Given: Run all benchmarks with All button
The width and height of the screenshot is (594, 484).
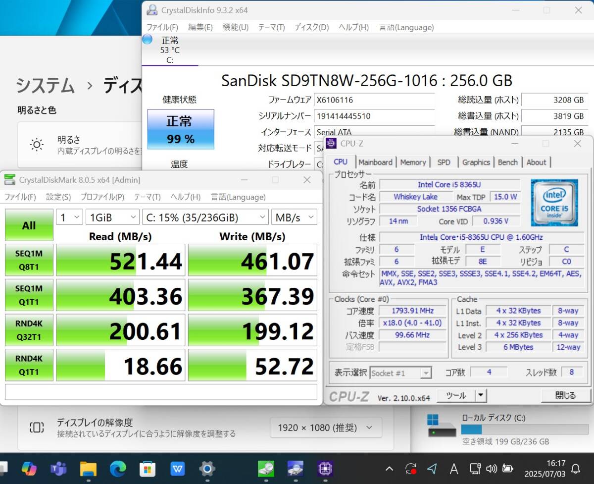Looking at the screenshot, I should [x=29, y=225].
